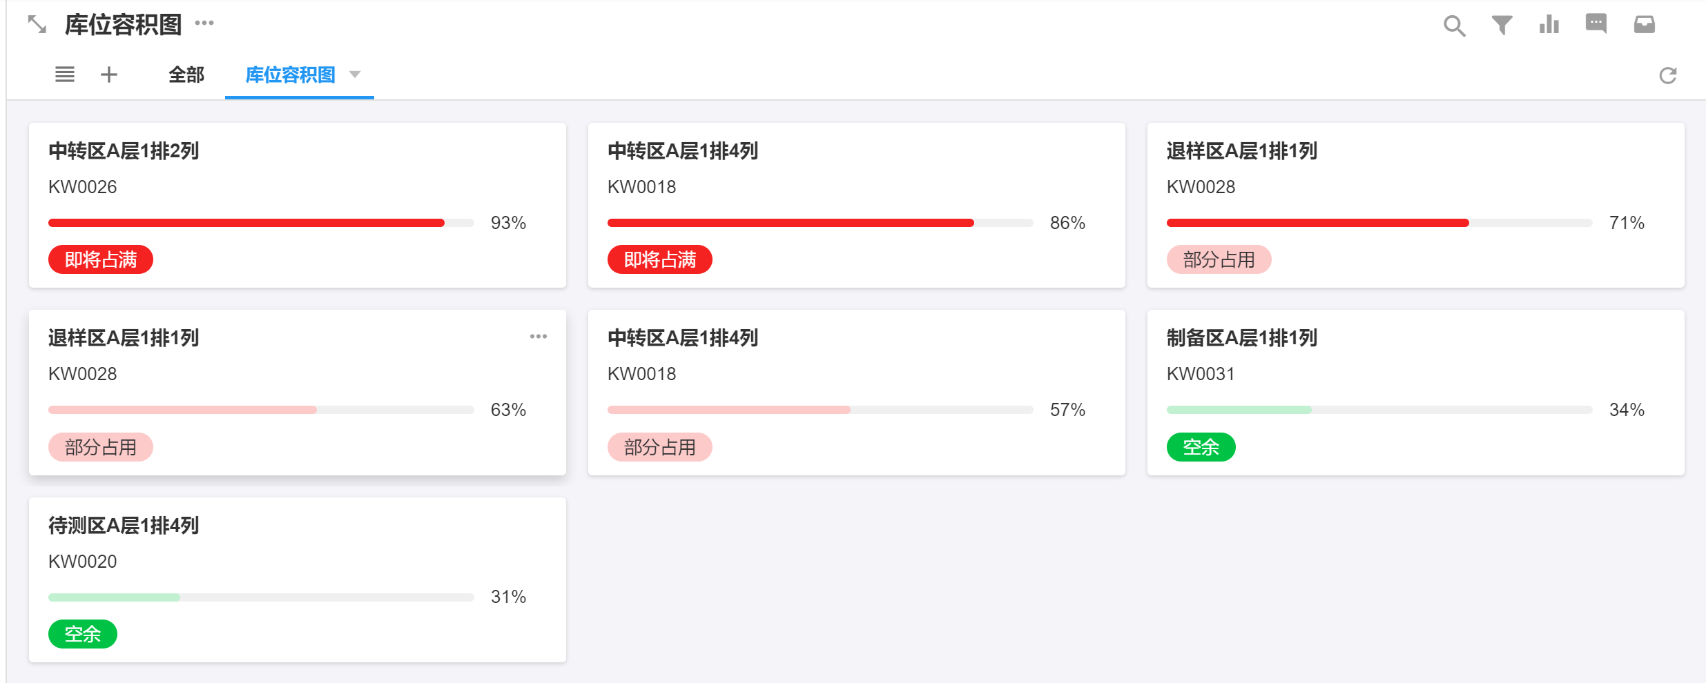Open the 制备区A层1排1列 card title
The width and height of the screenshot is (1706, 683).
point(1241,338)
